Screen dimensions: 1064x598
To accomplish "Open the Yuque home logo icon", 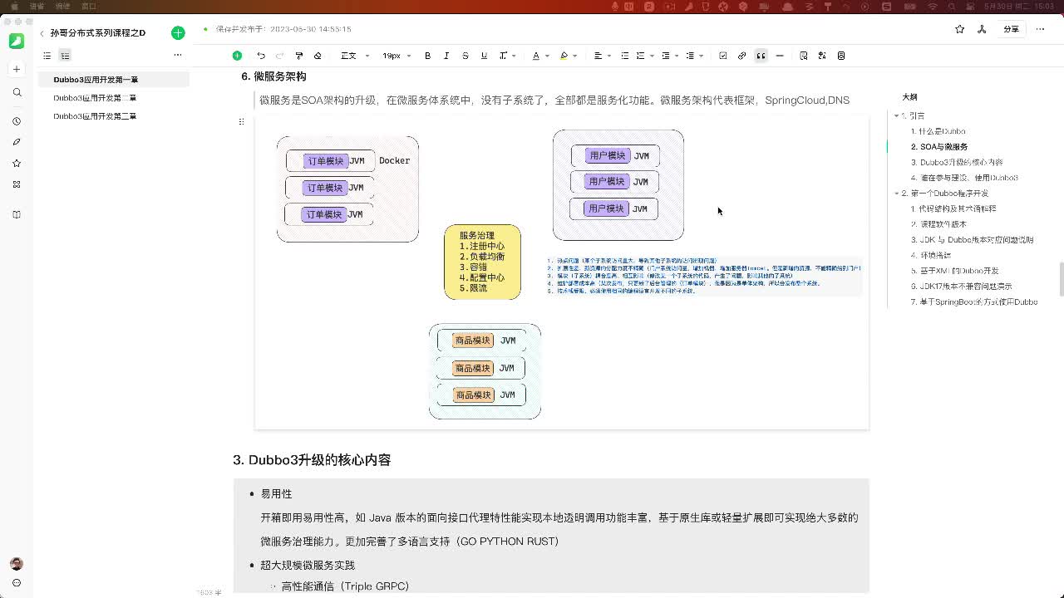I will 17,41.
